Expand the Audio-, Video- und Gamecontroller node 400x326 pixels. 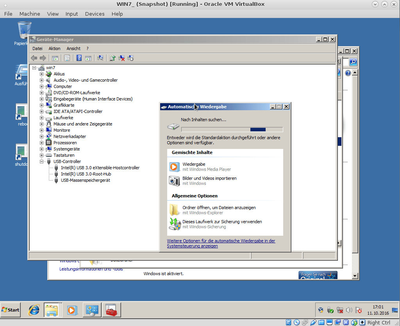click(41, 80)
